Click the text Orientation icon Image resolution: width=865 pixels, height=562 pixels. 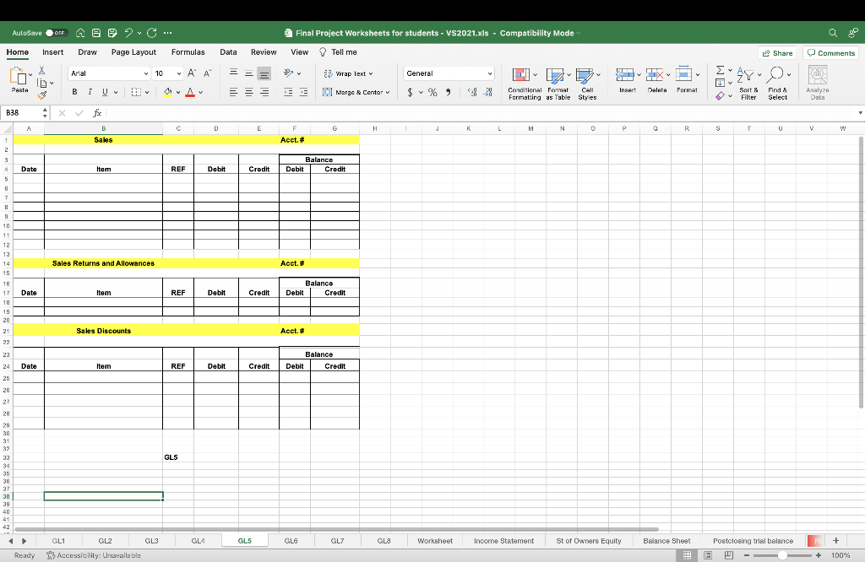pyautogui.click(x=289, y=73)
